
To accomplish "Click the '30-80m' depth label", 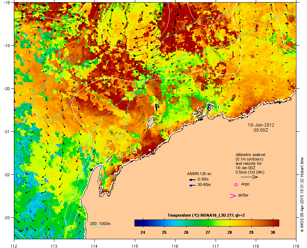I will pos(204,185).
